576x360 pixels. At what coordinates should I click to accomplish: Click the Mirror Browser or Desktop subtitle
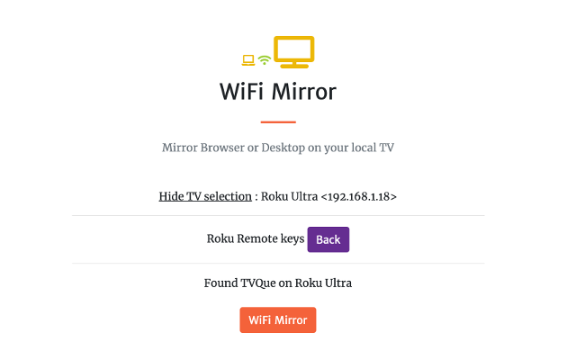278,148
